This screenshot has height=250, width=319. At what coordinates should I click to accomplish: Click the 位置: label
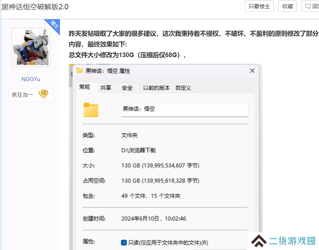[x=88, y=150]
